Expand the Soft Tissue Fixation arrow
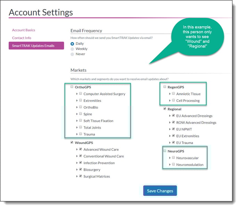This screenshot has height=208, width=239. click(77, 121)
